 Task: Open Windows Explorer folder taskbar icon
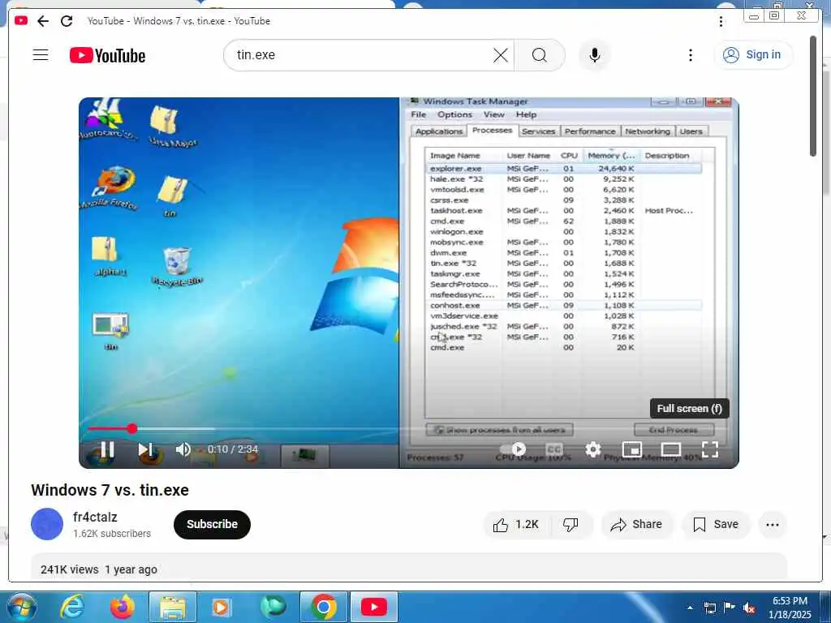click(173, 607)
